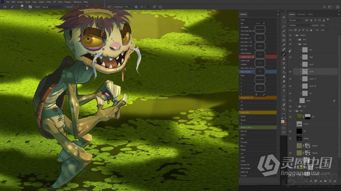The width and height of the screenshot is (341, 191).
Task: Toggle visibility of Layer 18
Action: (290, 86)
